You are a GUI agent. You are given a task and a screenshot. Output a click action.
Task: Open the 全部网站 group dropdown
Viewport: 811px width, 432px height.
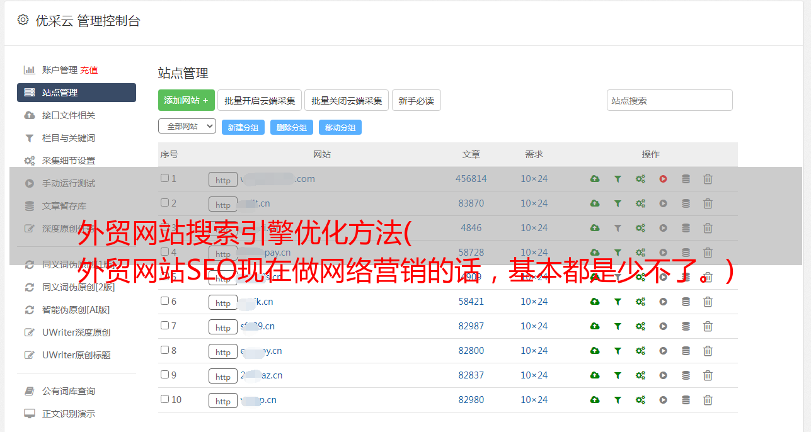click(187, 127)
